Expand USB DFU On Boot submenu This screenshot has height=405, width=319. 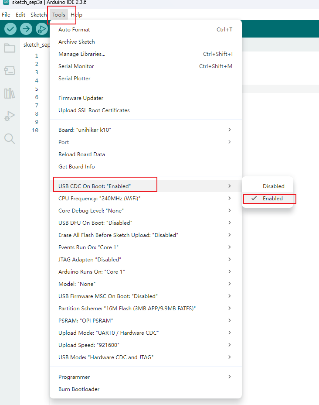click(x=146, y=223)
